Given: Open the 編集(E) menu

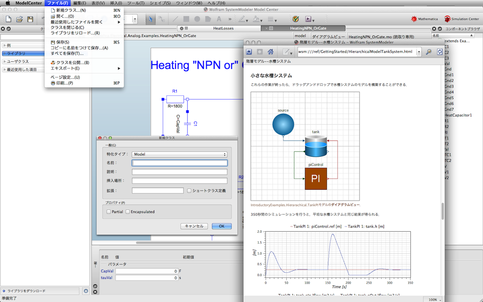Looking at the screenshot, I should pos(79,3).
